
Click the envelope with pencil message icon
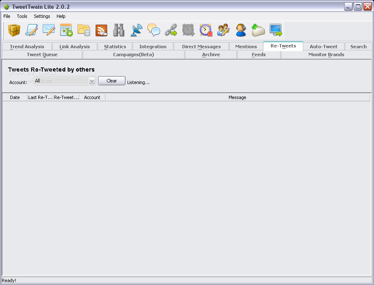point(49,30)
